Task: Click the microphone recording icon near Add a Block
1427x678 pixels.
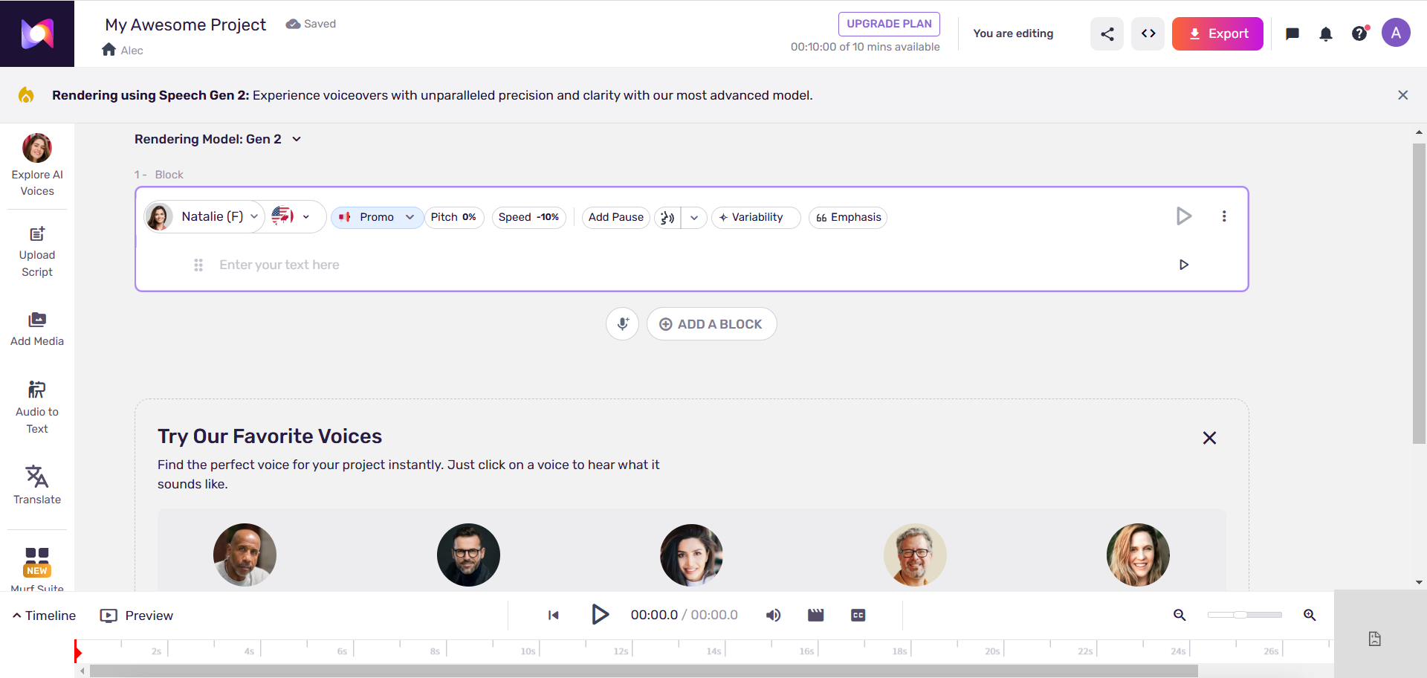Action: tap(622, 323)
